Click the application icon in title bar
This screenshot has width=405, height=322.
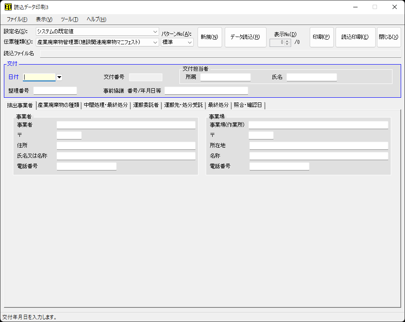[8, 7]
